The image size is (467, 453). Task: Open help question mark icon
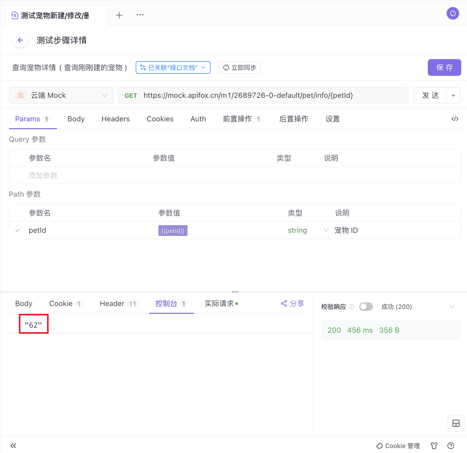tap(451, 446)
